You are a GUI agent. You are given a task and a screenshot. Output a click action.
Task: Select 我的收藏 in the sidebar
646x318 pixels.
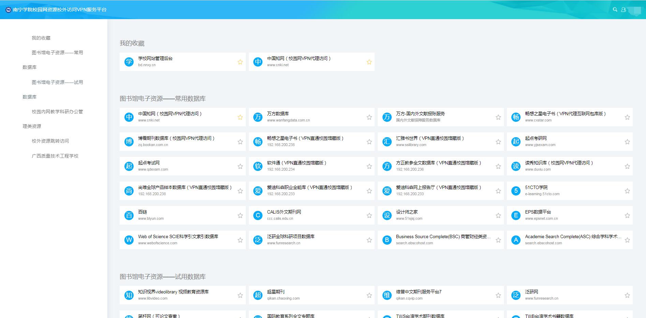point(41,38)
